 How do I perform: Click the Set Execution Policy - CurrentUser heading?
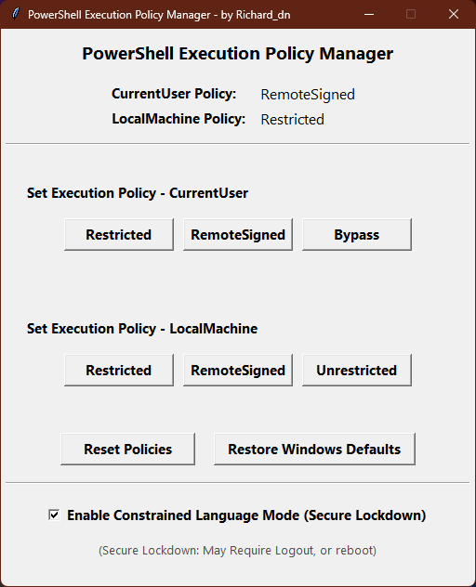tap(138, 193)
